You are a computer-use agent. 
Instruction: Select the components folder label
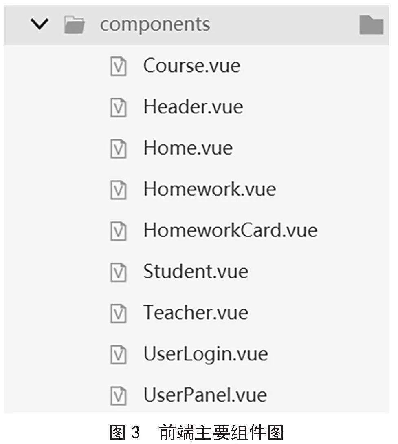click(x=155, y=25)
